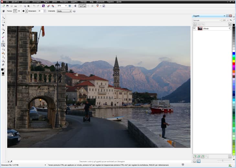Open the zoom level dropdown

[66, 6]
